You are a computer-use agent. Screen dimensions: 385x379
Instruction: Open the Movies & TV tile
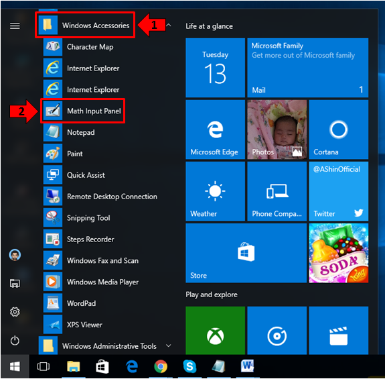coord(339,330)
